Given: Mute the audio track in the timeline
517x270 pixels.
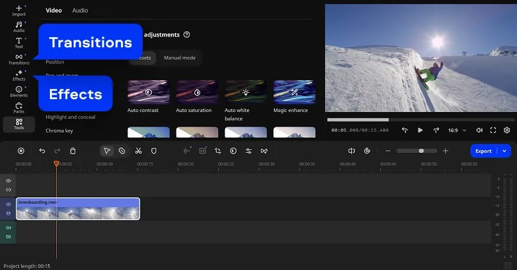Looking at the screenshot, I should [x=8, y=228].
